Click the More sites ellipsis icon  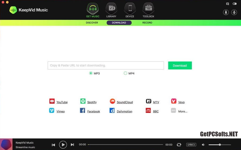[173, 110]
